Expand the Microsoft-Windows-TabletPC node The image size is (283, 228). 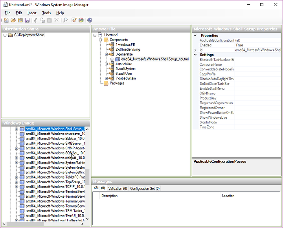click(17, 177)
